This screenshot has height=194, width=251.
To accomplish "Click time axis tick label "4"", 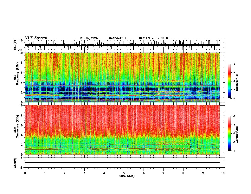I will click(104, 173).
